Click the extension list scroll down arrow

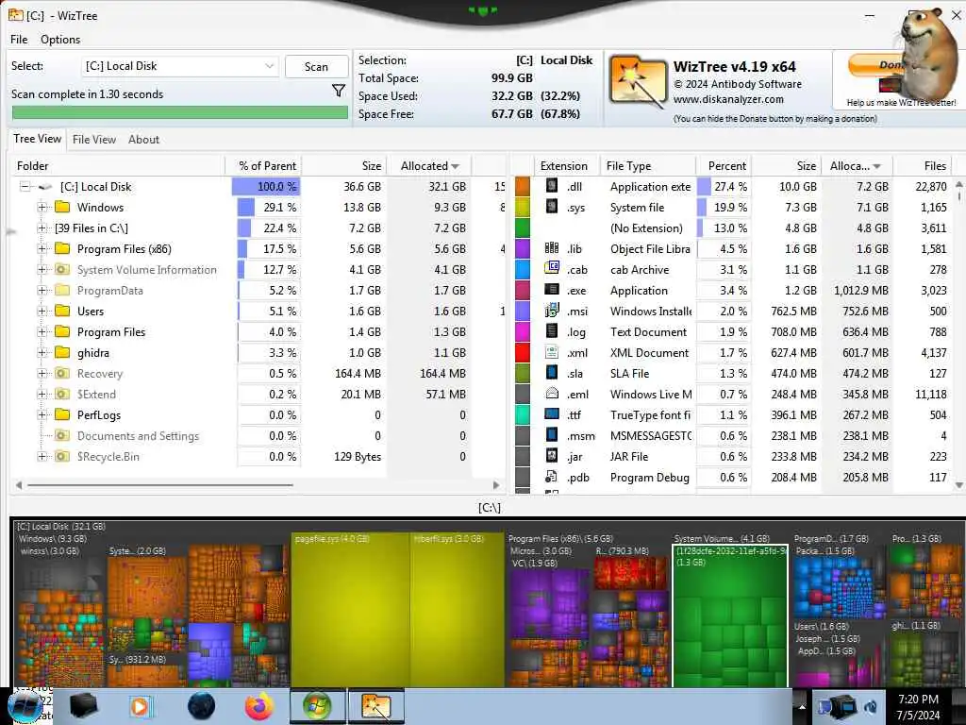[958, 485]
